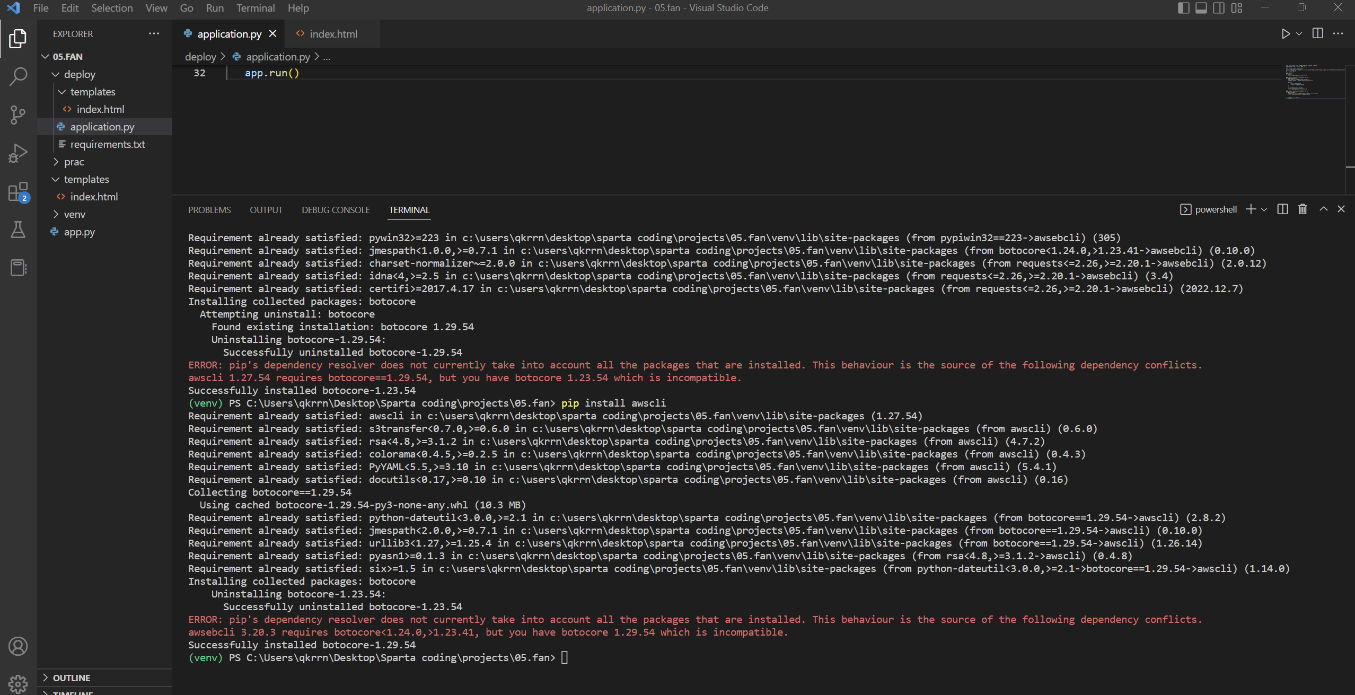Kill the terminal with trash icon
1355x695 pixels.
[x=1303, y=209]
